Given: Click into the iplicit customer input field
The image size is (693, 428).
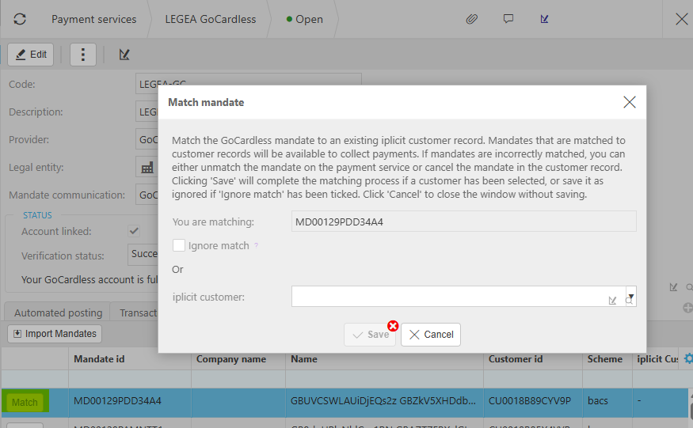Looking at the screenshot, I should point(447,297).
